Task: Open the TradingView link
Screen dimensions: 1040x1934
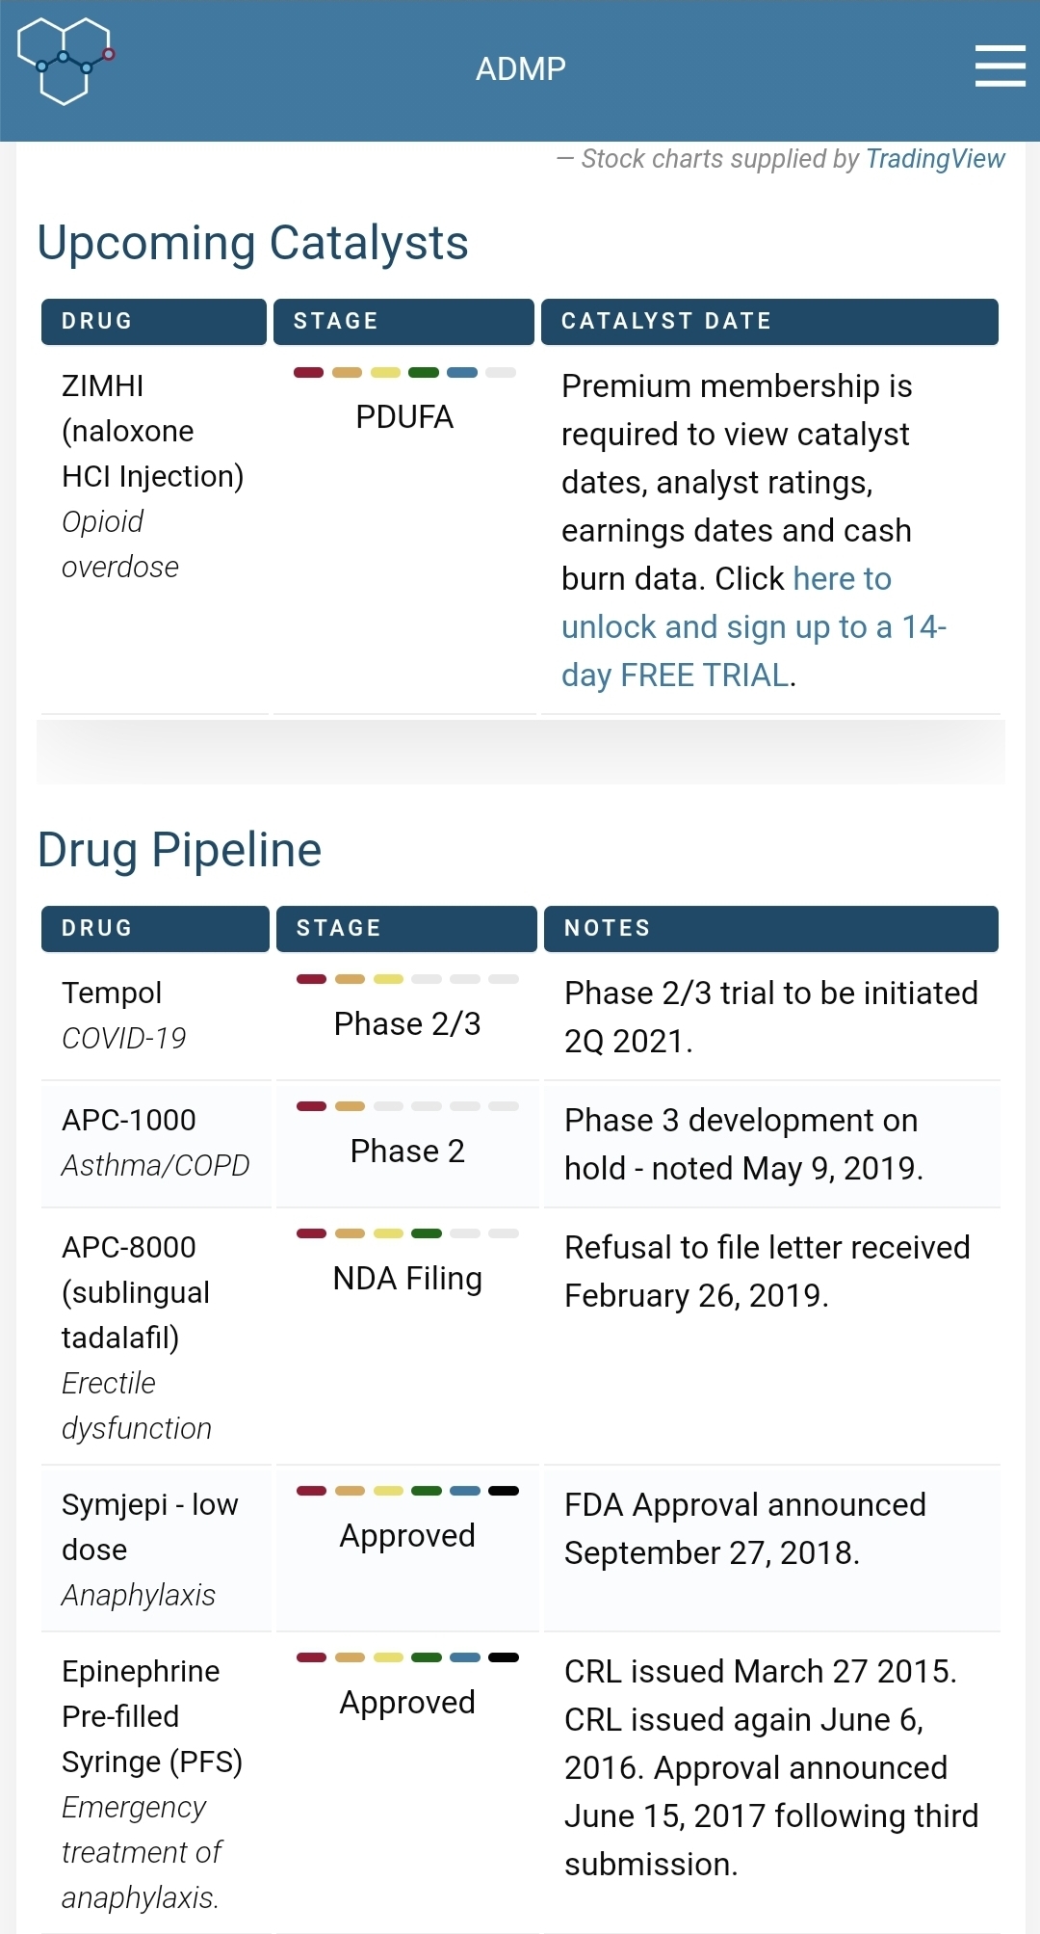Action: 934,159
